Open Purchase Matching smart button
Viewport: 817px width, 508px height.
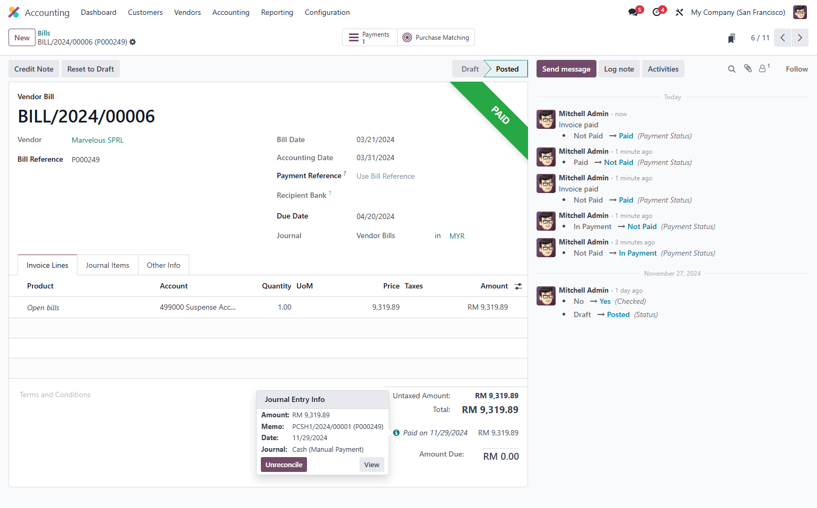point(436,38)
